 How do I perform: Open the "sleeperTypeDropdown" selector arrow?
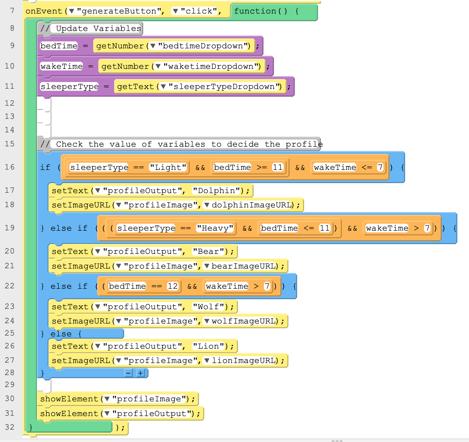(163, 87)
